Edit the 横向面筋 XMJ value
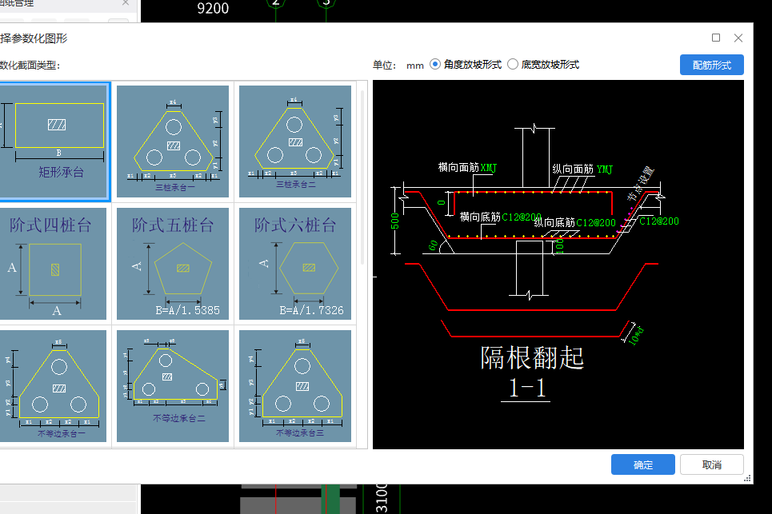The width and height of the screenshot is (772, 514). click(489, 168)
